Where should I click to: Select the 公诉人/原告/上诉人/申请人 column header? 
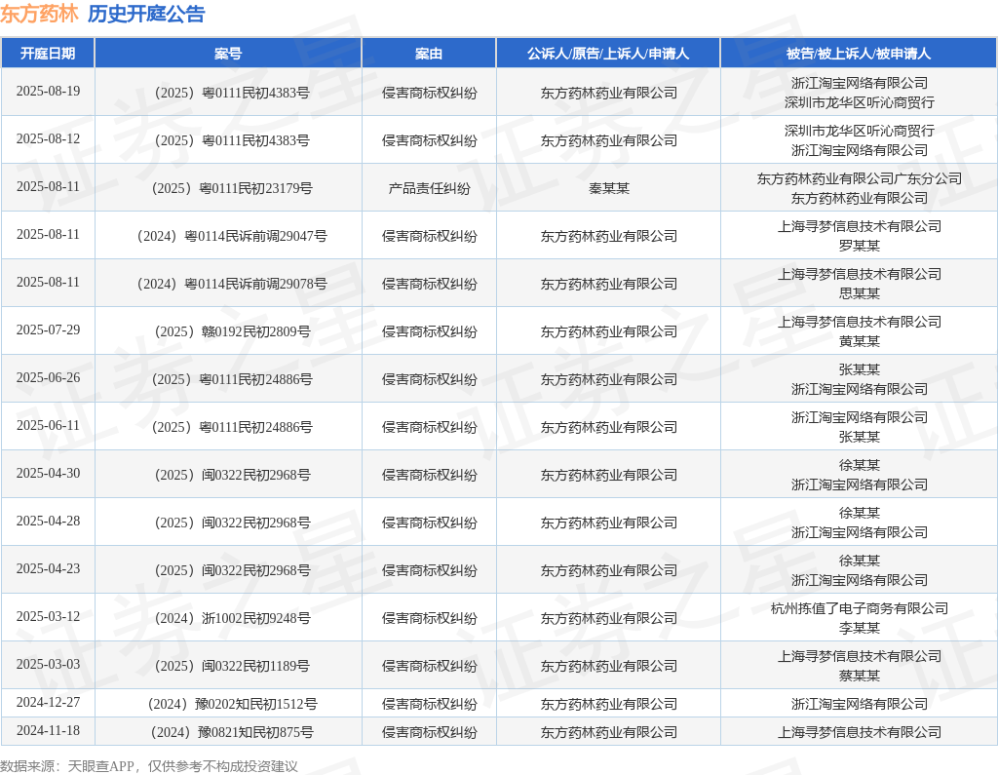point(608,54)
